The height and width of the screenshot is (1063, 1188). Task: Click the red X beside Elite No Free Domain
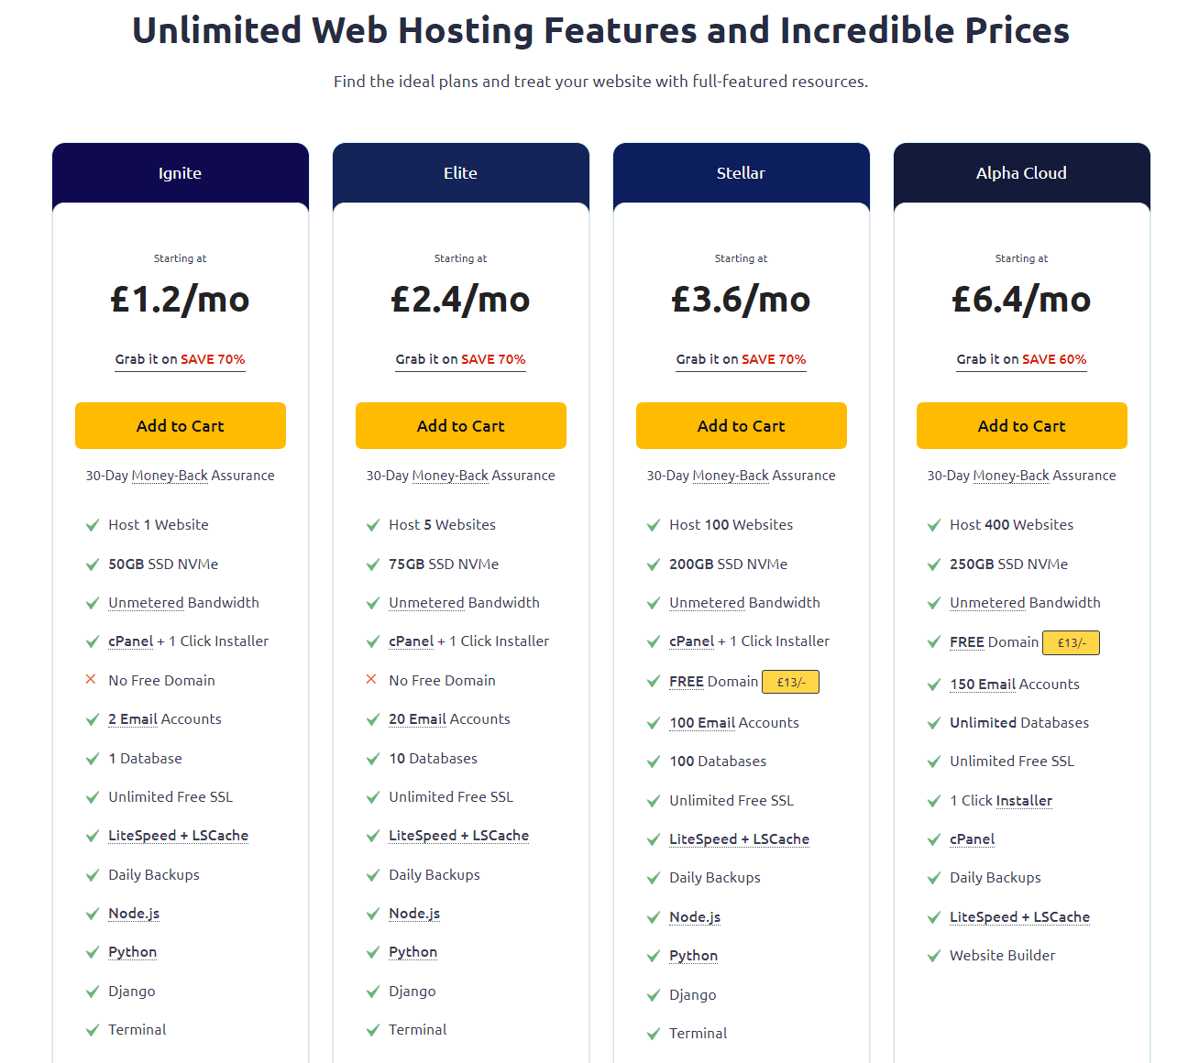[x=371, y=680]
